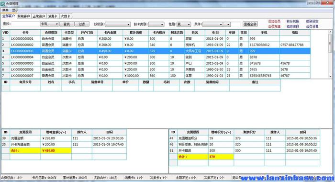Screen dimensions: 335x182
Task: Click the 消费单号 column header
Action: (97, 82)
